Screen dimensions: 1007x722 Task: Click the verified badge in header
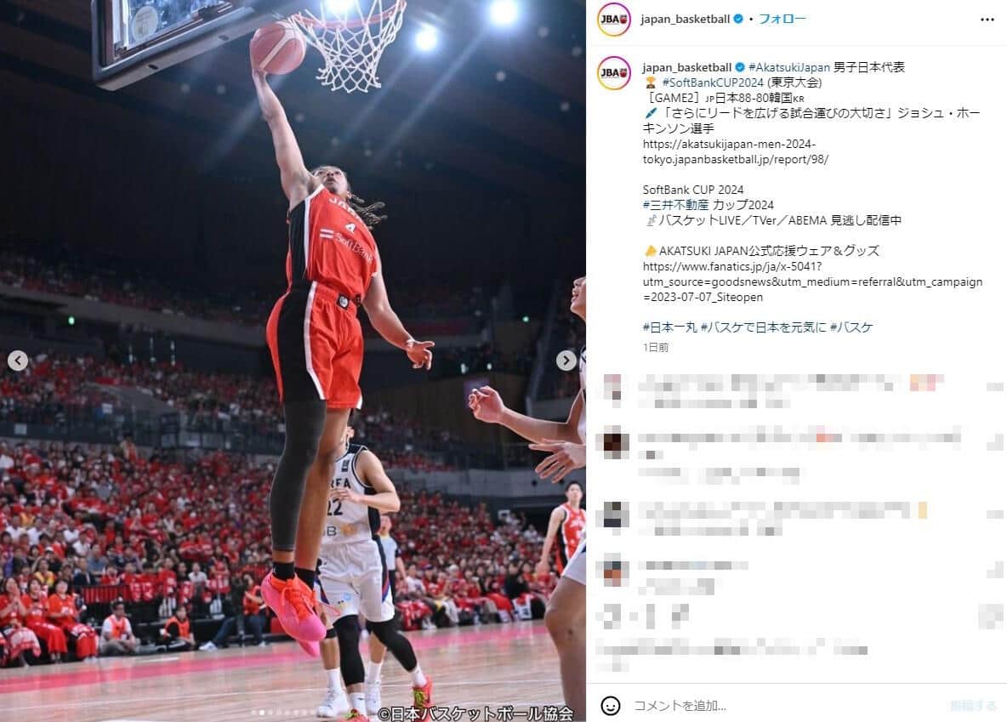coord(738,20)
